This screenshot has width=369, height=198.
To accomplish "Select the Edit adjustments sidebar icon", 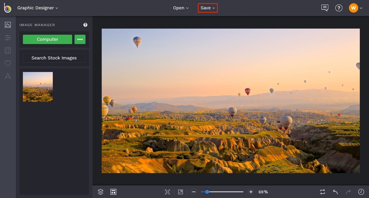I will coord(8,38).
